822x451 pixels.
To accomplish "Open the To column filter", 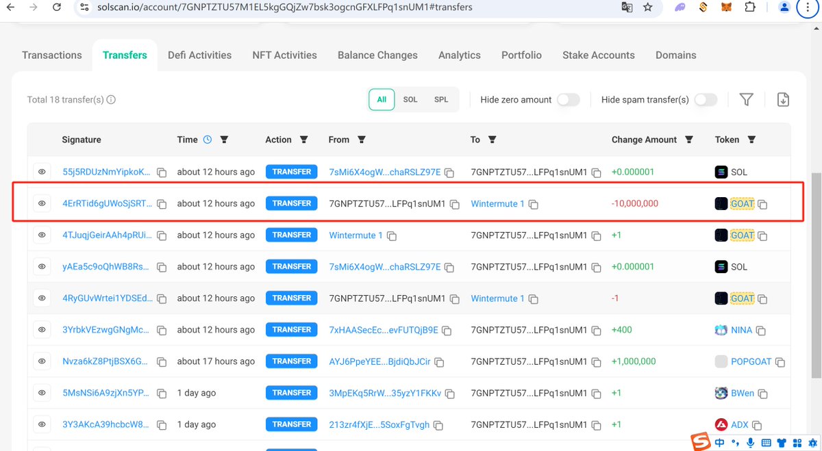I will pyautogui.click(x=492, y=140).
